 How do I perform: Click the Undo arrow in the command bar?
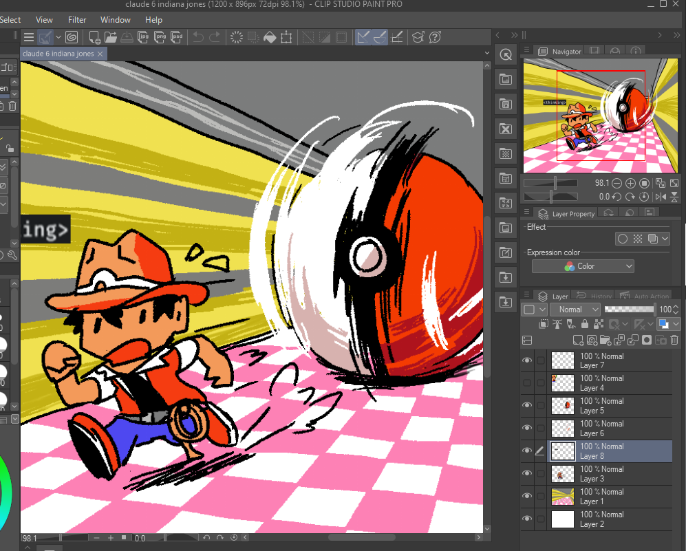[x=198, y=37]
